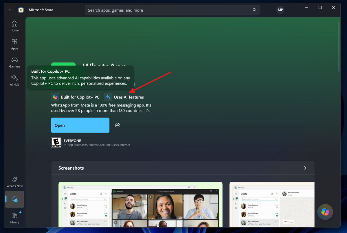Click the search magnifier icon
Screen dimensions: 347x233
[x=254, y=10]
